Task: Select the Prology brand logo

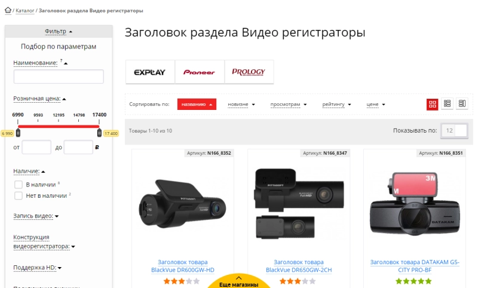Action: click(x=249, y=72)
